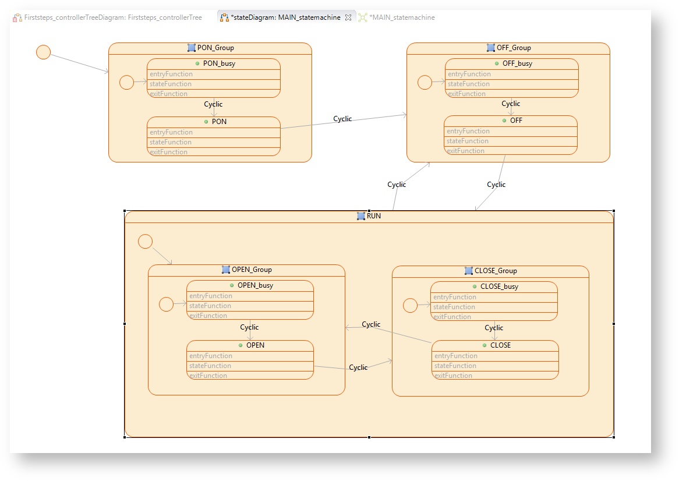Select the top-level initial state circle
This screenshot has width=679, height=481.
click(x=43, y=52)
